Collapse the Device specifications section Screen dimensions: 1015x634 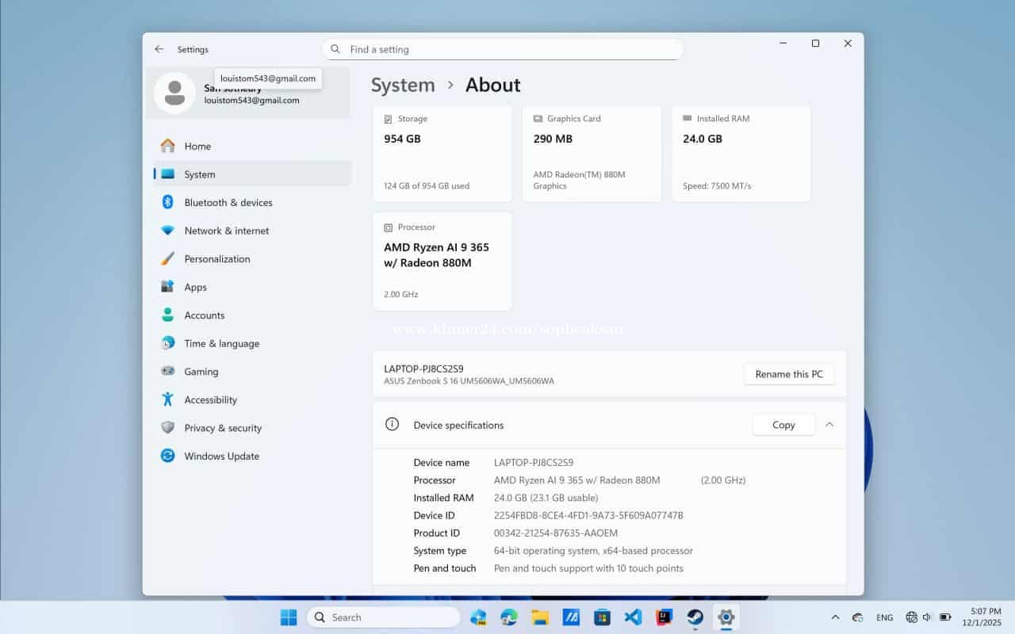click(x=829, y=425)
